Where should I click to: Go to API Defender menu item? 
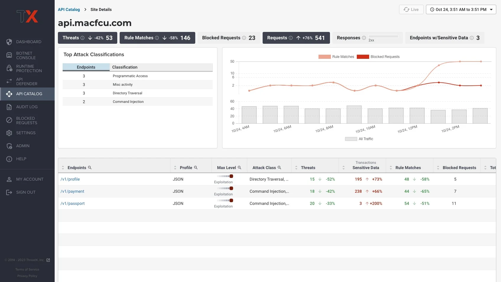point(27,81)
